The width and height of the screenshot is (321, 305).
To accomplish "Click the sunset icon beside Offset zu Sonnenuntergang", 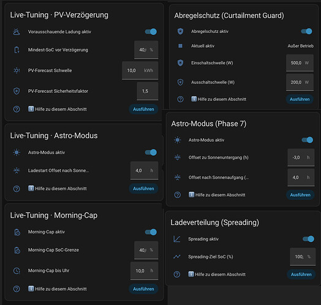I will click(178, 157).
